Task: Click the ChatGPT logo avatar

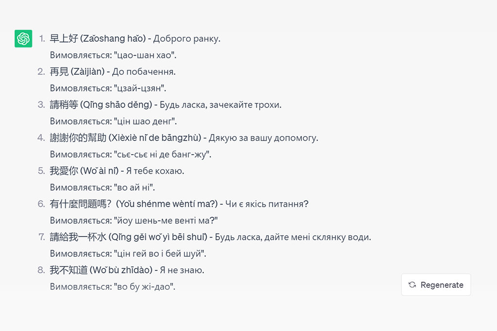Action: [23, 39]
